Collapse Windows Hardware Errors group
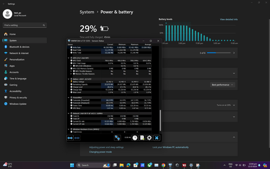 click(x=68, y=129)
